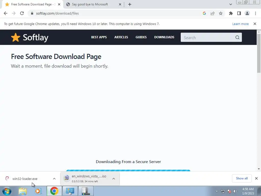Open Windows Explorer from taskbar

tap(23, 191)
